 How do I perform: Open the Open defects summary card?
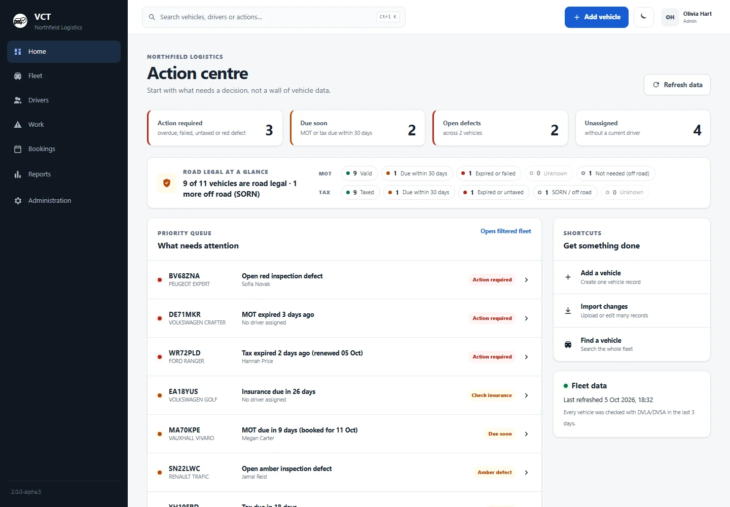[500, 128]
